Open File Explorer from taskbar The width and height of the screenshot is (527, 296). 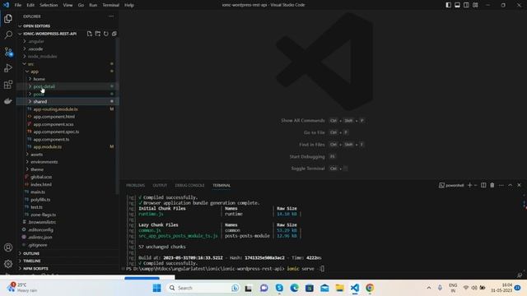(339, 288)
